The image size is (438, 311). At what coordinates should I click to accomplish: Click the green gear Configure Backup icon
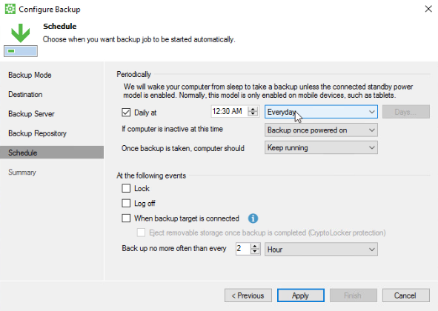[x=10, y=9]
